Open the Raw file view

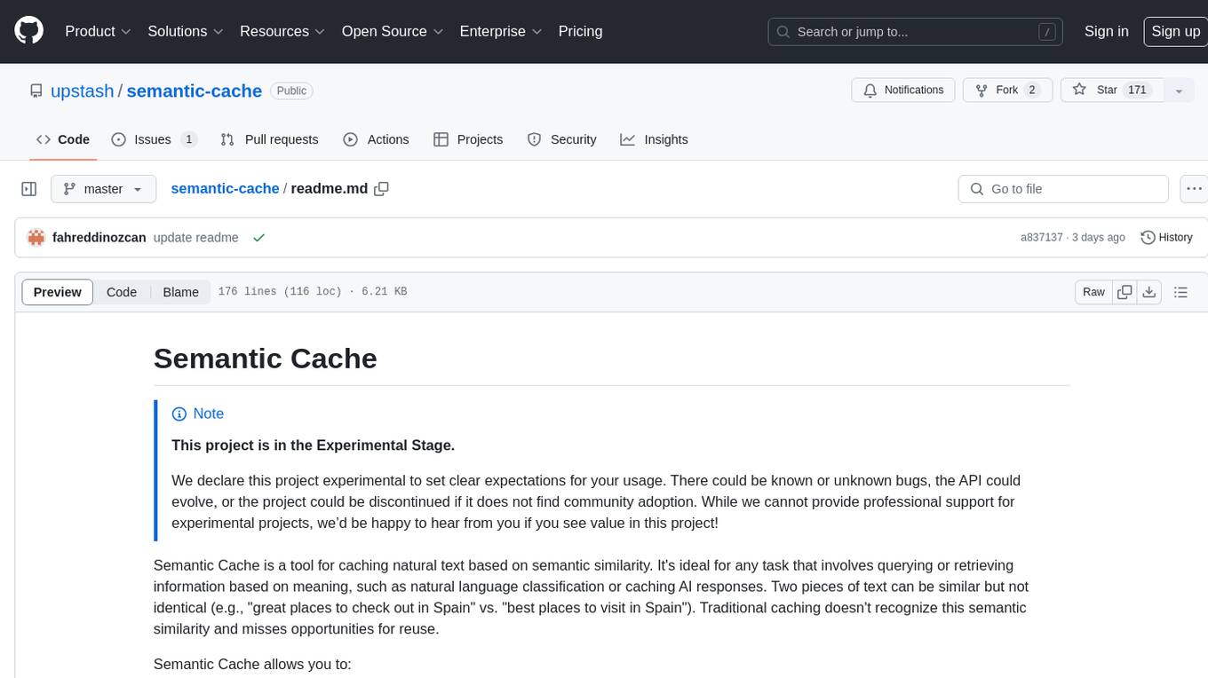(x=1093, y=292)
